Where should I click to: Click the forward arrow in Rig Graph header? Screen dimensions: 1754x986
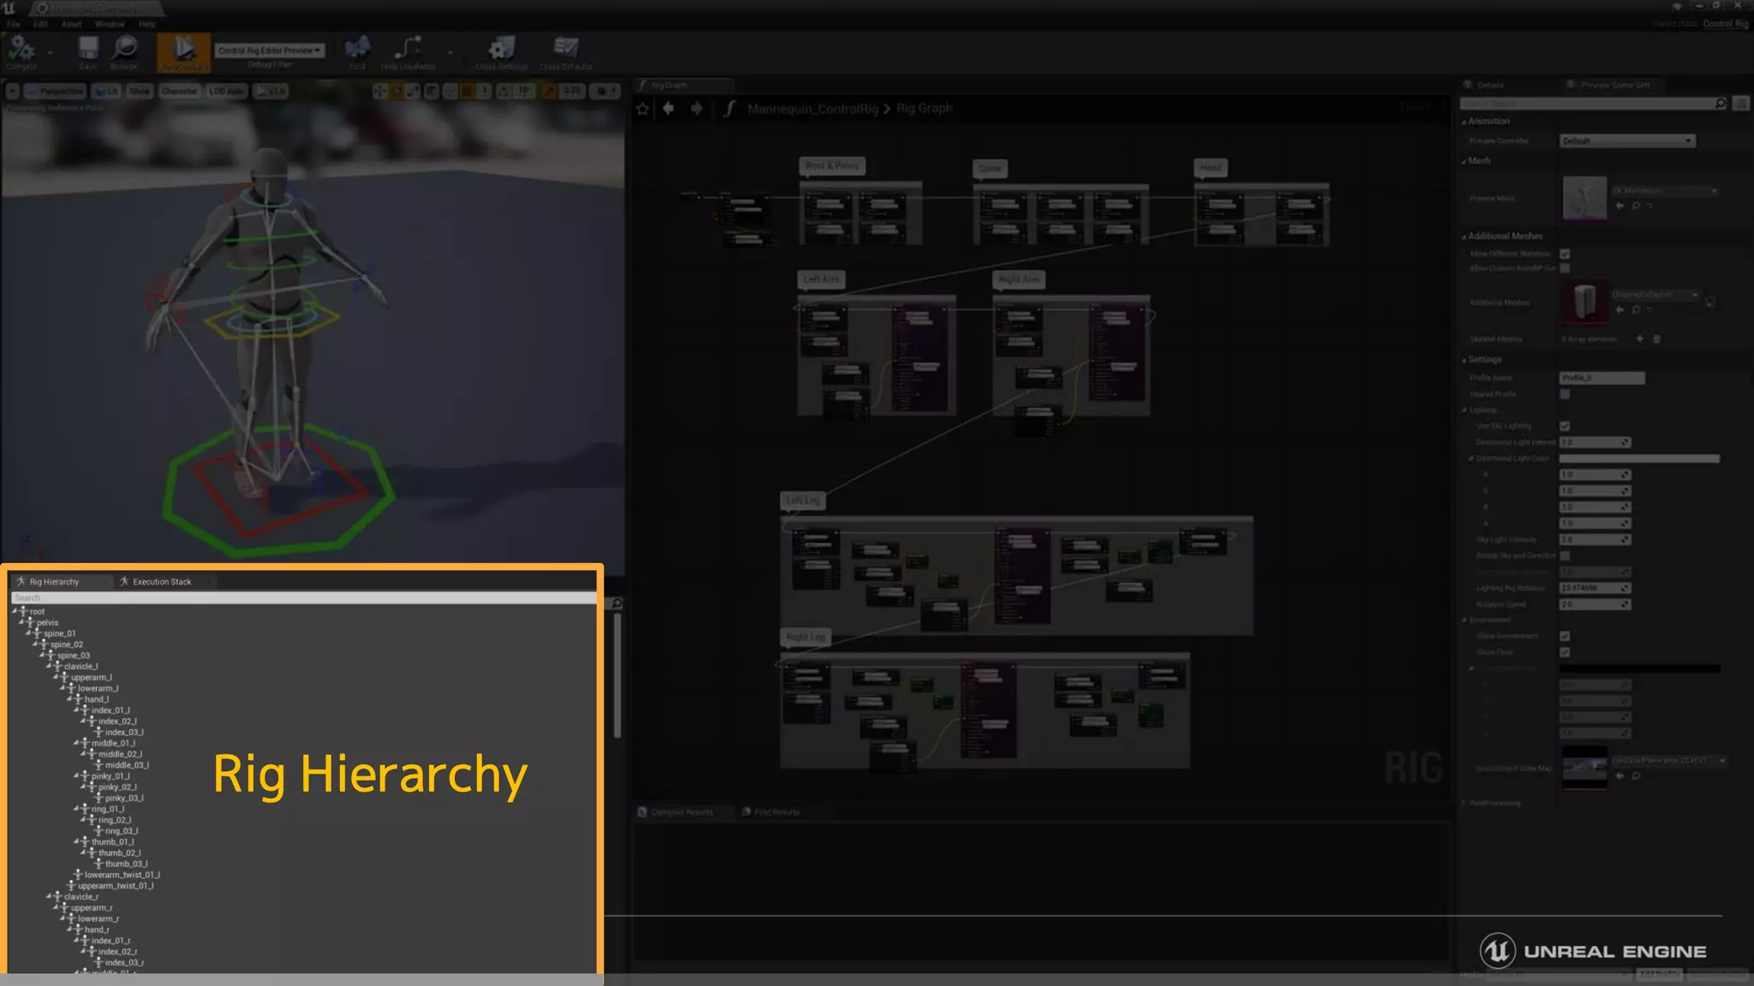696,109
